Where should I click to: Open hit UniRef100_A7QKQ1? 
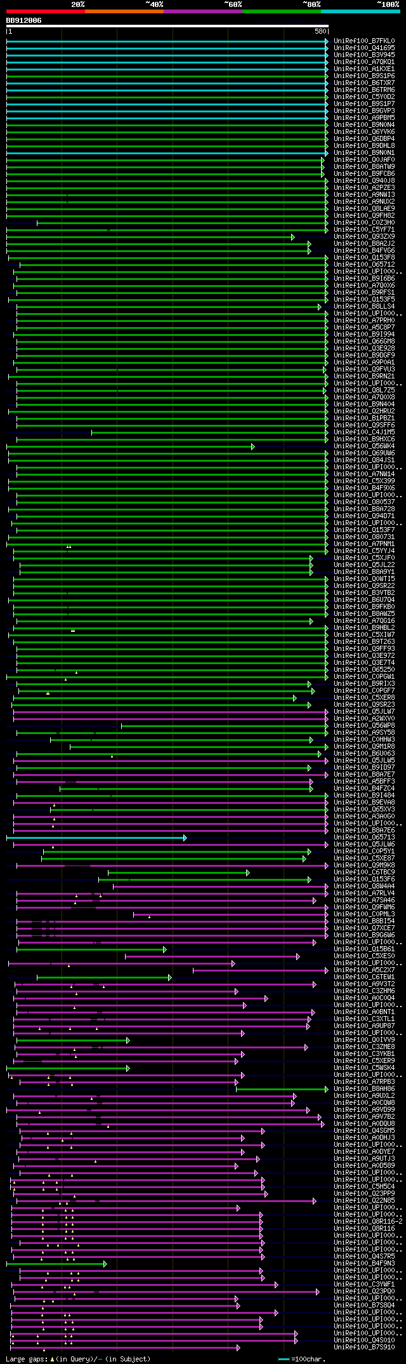click(x=364, y=62)
